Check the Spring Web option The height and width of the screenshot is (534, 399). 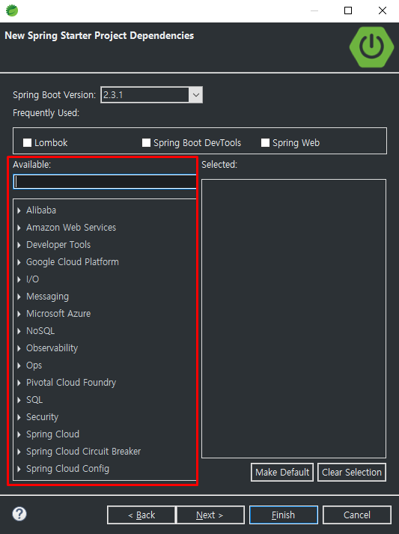[x=265, y=143]
